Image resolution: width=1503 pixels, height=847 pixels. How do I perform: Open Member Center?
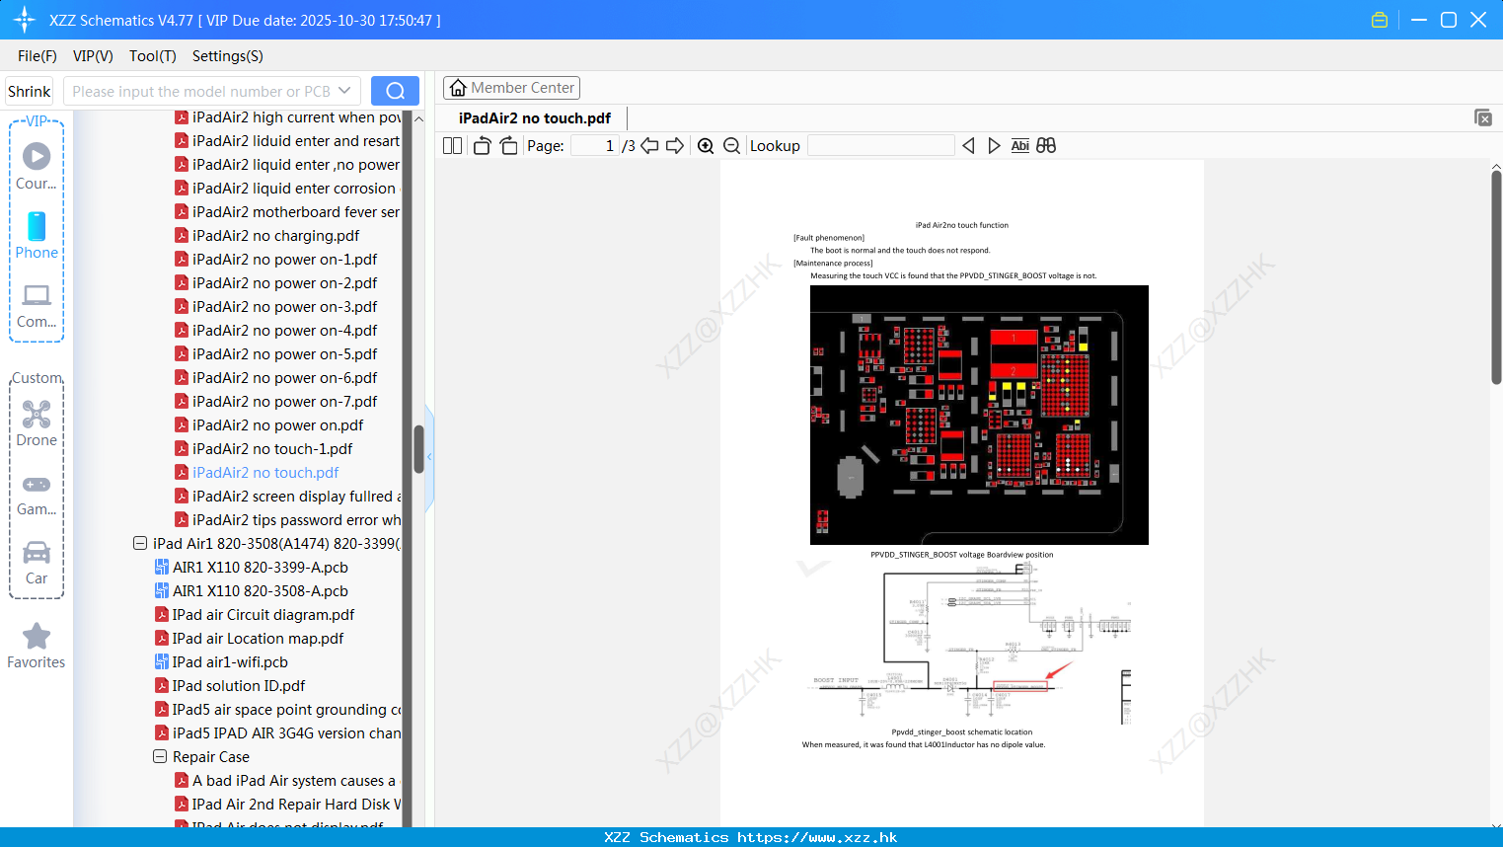click(511, 88)
